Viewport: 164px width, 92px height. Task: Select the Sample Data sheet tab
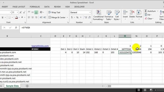click(12, 86)
